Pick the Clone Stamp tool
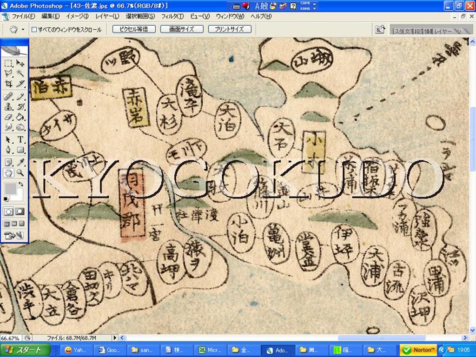 coord(8,107)
